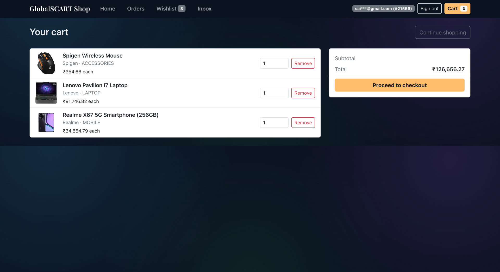Click the Realme · MOBILE label
Viewport: 500px width, 272px height.
[x=81, y=123]
